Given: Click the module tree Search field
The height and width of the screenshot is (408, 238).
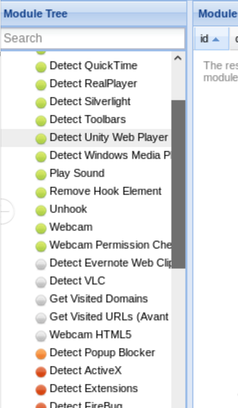Looking at the screenshot, I should click(x=93, y=39).
